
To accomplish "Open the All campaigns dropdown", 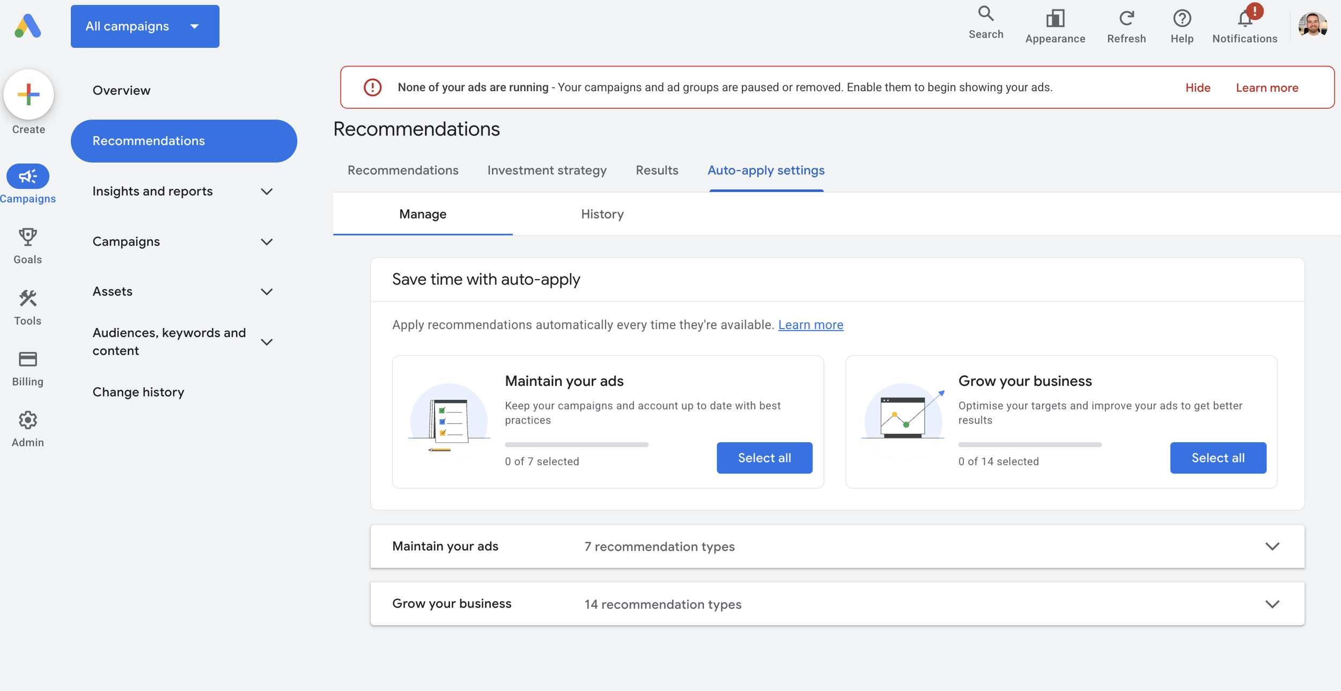I will pos(145,26).
